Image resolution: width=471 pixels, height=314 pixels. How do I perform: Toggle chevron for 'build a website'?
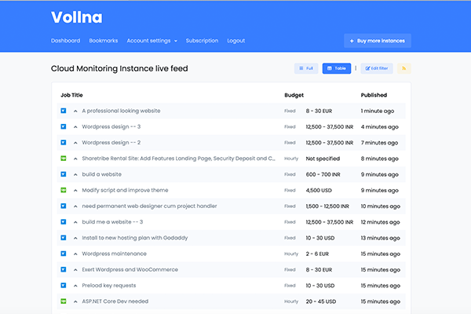[75, 175]
